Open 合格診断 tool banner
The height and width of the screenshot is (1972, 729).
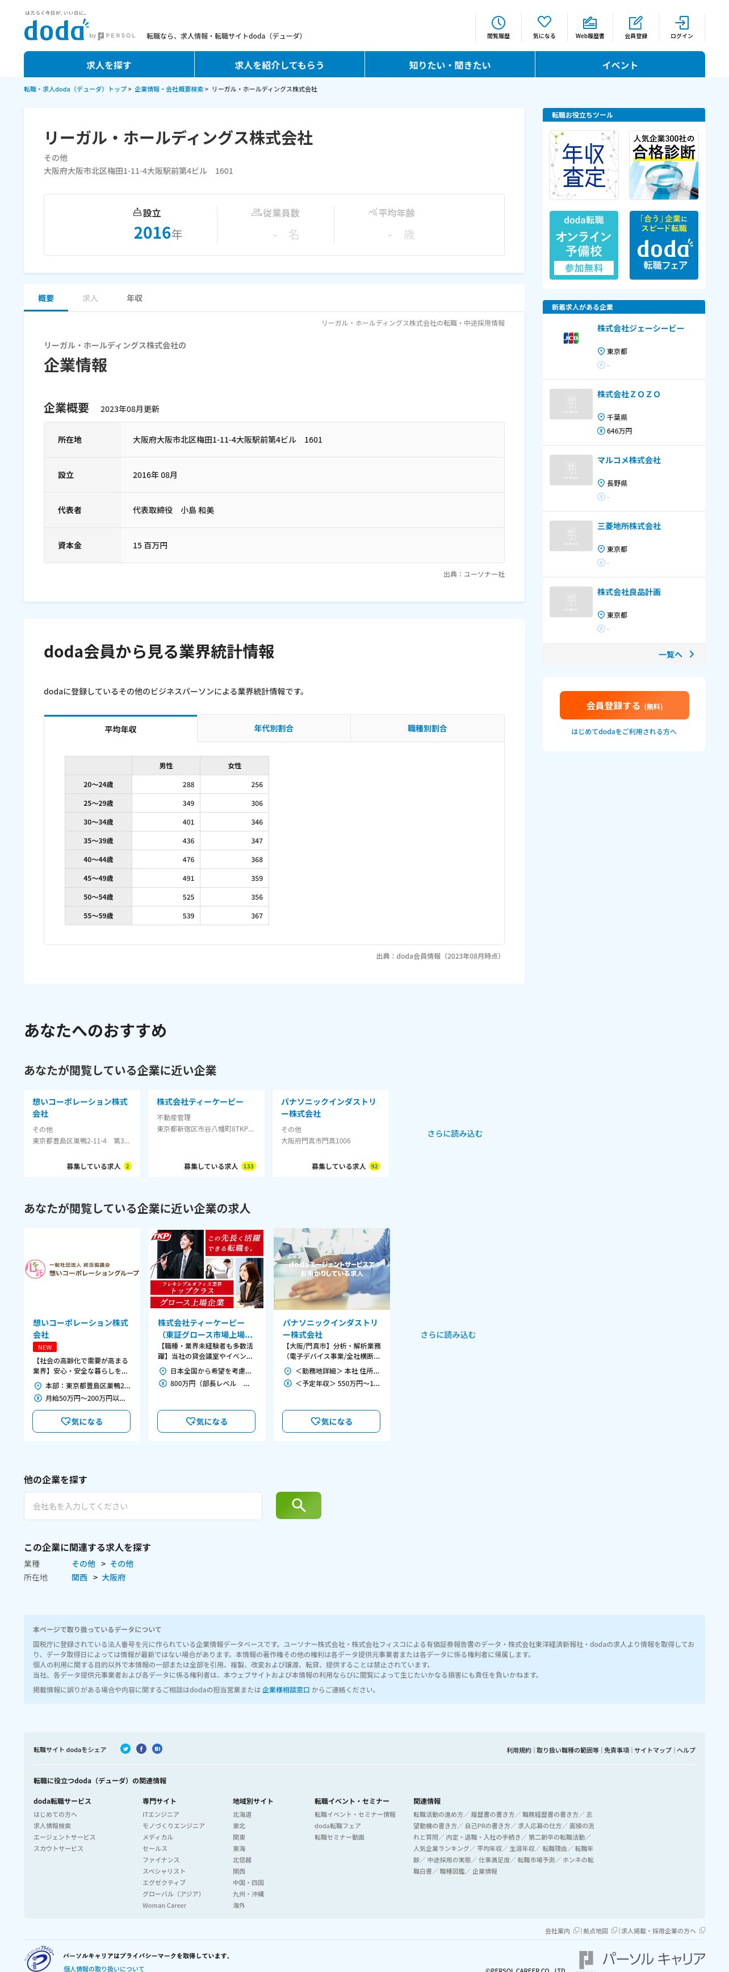click(x=663, y=165)
